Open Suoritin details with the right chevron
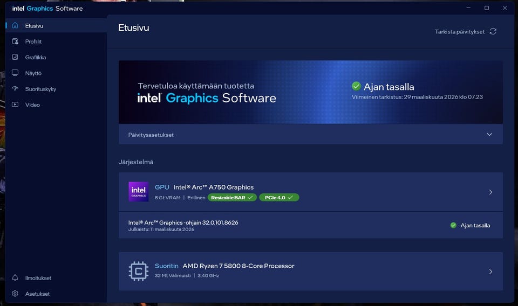This screenshot has height=306, width=518. (x=490, y=272)
